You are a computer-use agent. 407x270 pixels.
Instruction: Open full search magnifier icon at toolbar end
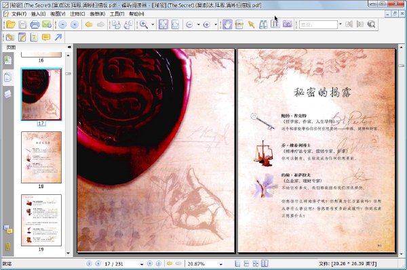372,24
